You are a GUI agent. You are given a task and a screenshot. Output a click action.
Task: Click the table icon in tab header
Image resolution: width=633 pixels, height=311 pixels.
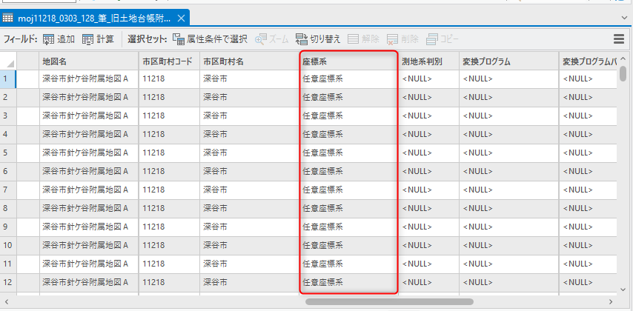coord(7,19)
